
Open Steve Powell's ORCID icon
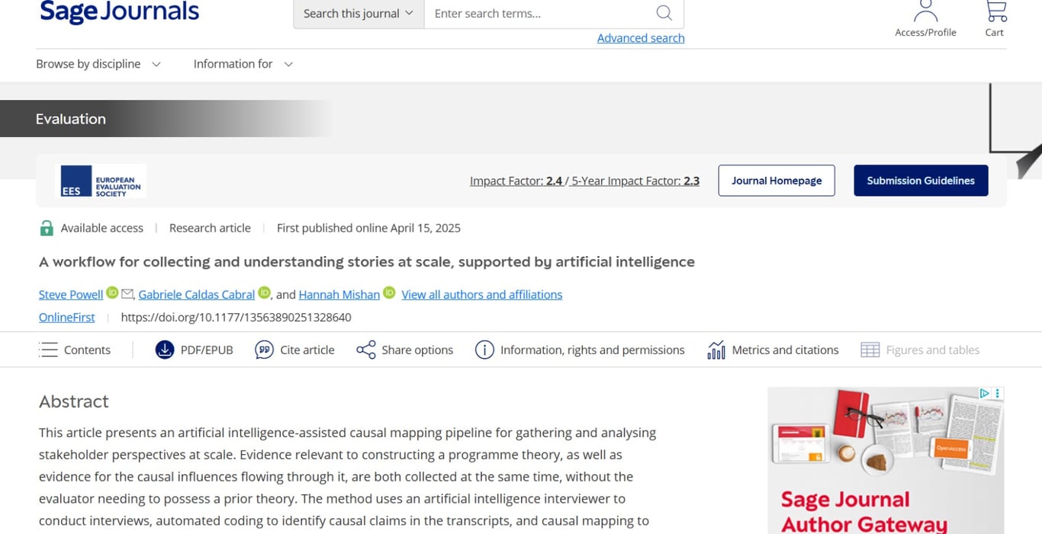111,292
